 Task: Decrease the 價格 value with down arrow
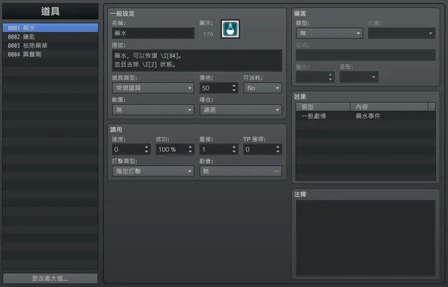click(x=234, y=90)
